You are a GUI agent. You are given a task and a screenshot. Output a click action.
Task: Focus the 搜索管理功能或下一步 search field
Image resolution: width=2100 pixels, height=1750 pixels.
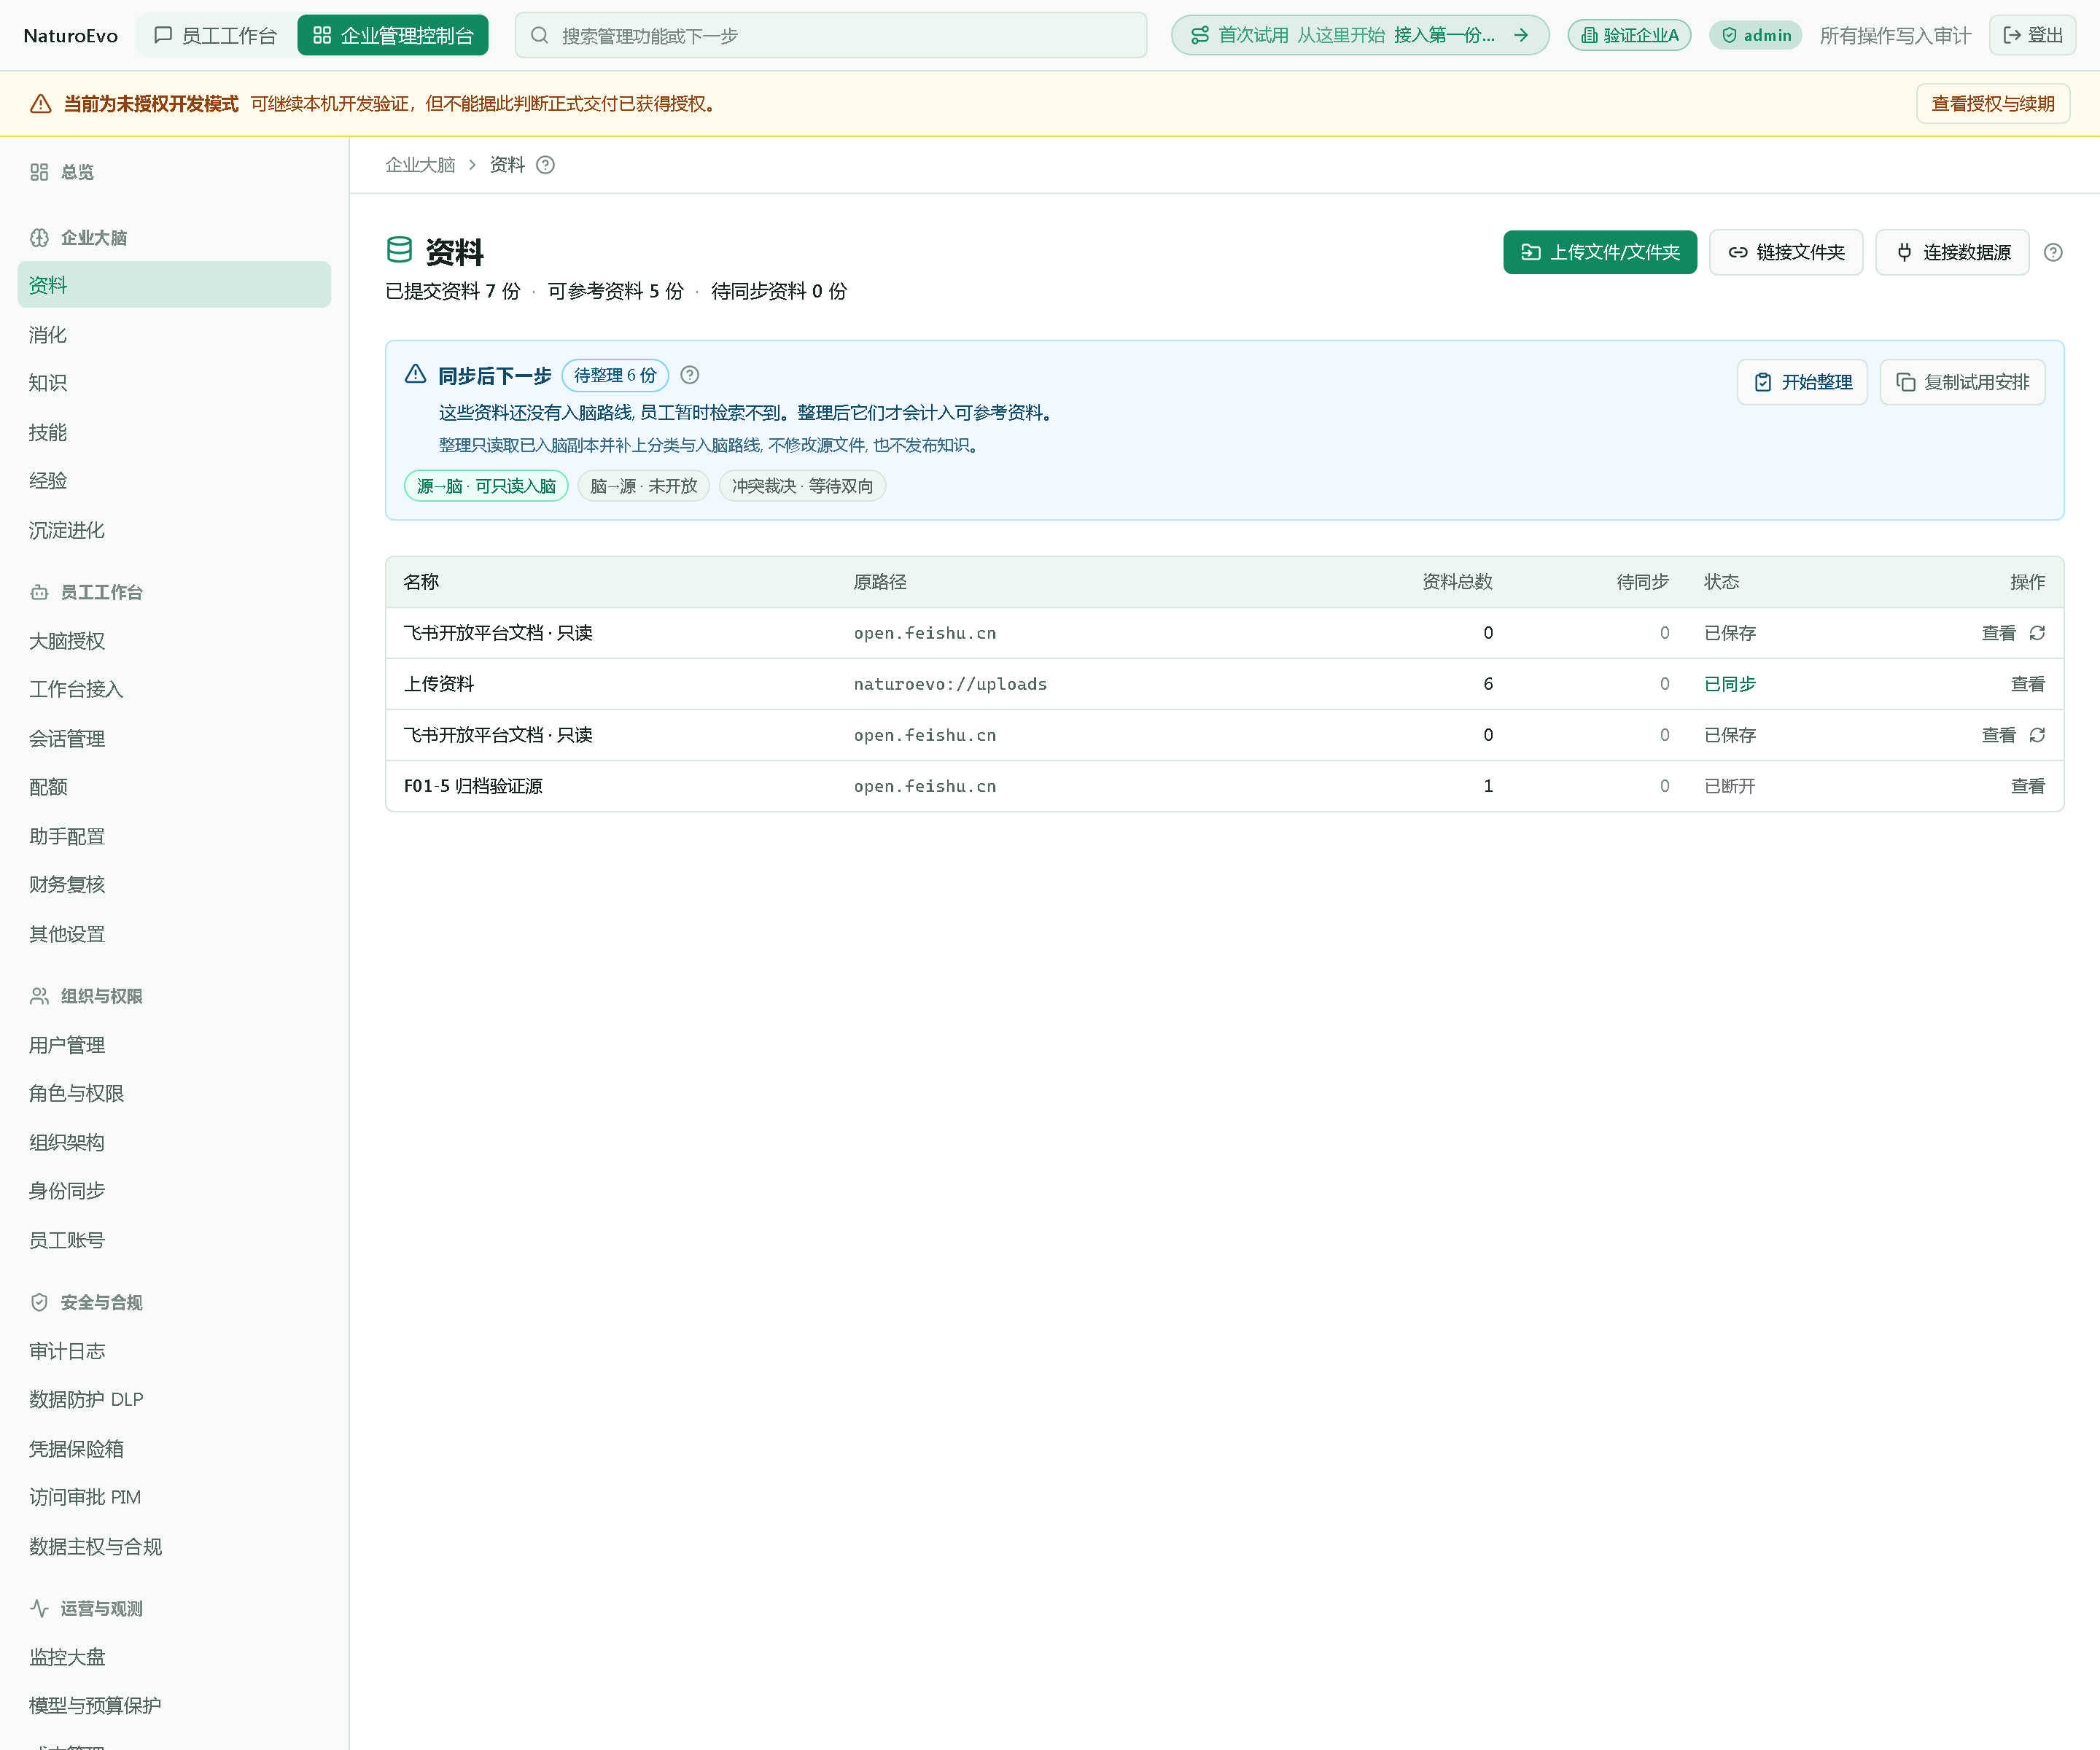830,35
